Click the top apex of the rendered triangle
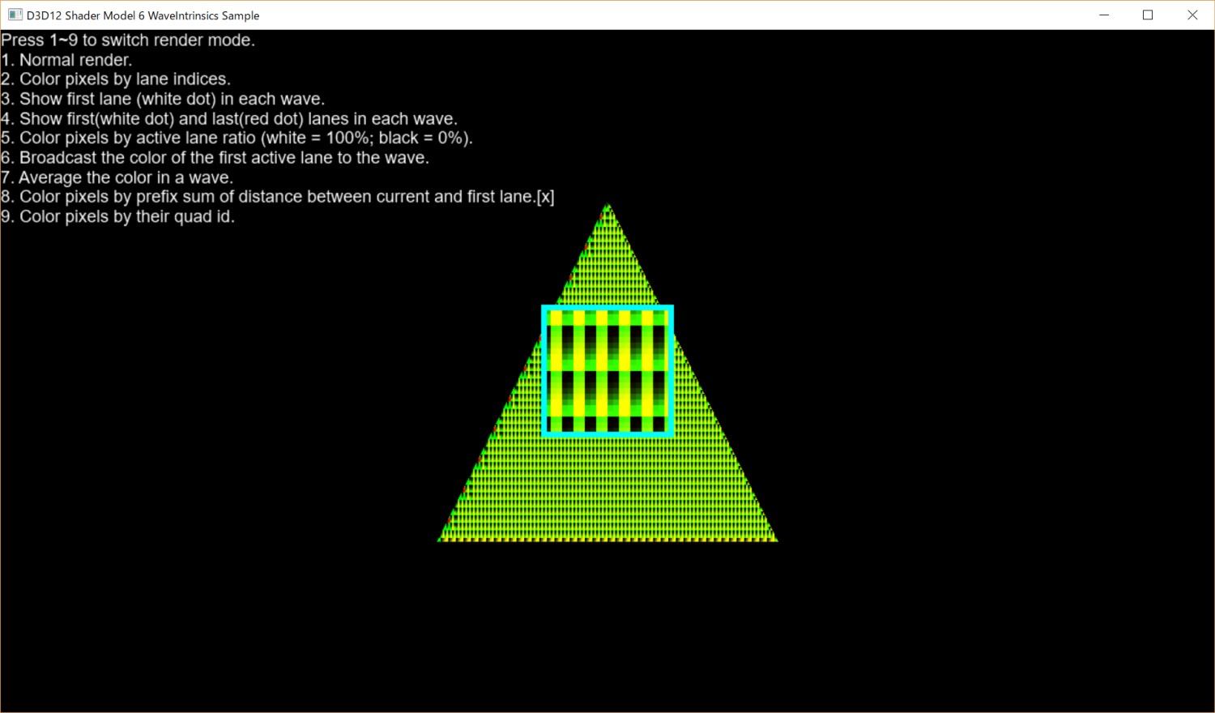 (x=608, y=206)
